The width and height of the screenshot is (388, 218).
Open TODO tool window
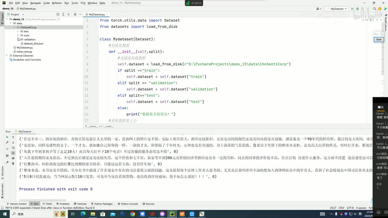[47, 204]
